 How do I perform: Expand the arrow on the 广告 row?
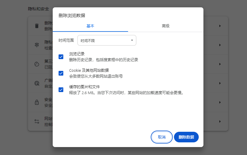(220, 83)
